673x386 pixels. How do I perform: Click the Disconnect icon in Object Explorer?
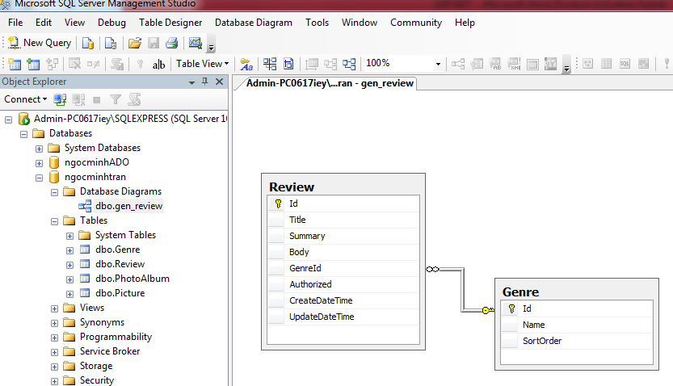78,99
